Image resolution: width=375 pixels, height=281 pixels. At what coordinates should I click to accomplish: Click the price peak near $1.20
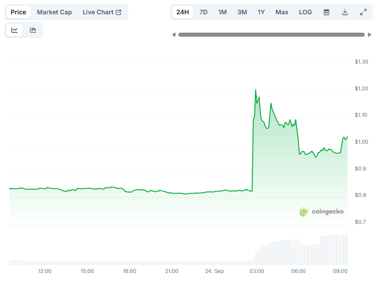pyautogui.click(x=256, y=90)
